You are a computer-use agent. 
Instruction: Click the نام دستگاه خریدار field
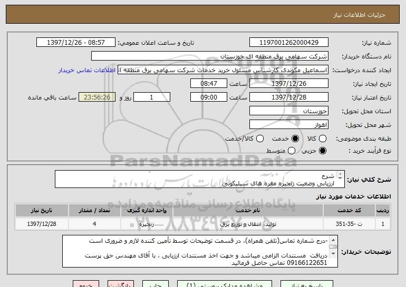210,56
